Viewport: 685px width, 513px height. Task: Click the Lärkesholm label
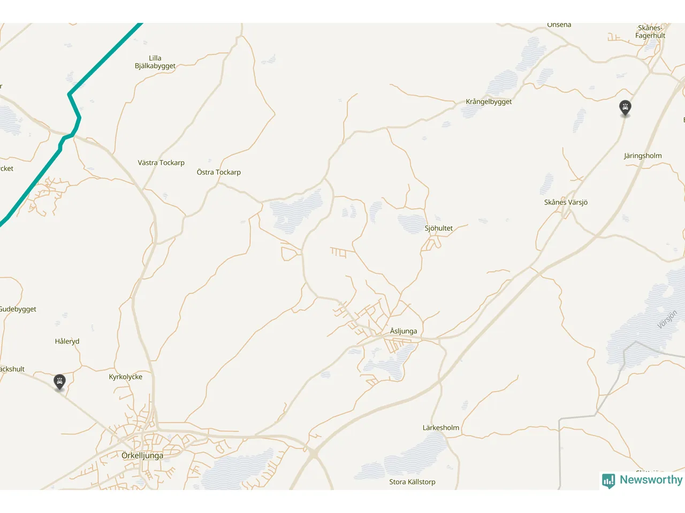(441, 428)
